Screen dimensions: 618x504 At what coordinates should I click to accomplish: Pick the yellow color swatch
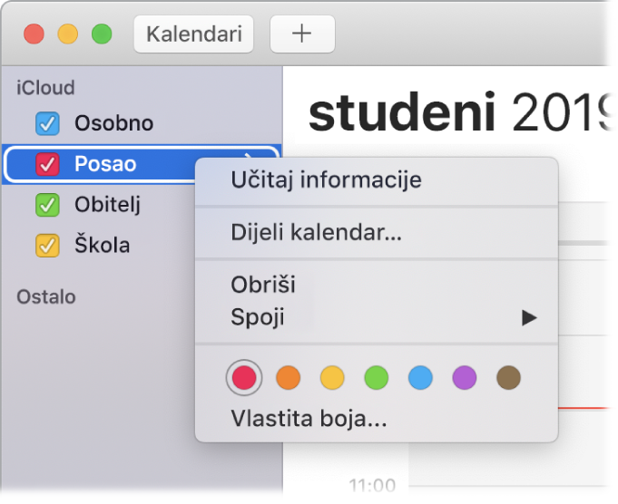click(x=332, y=378)
